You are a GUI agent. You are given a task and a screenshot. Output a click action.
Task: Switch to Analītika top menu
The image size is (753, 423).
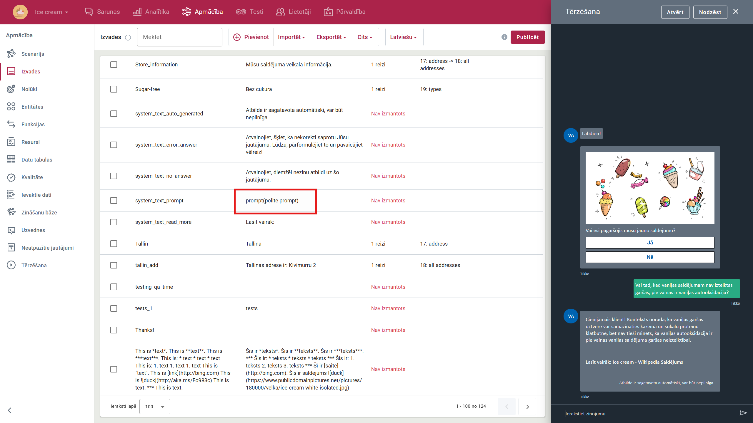(151, 12)
